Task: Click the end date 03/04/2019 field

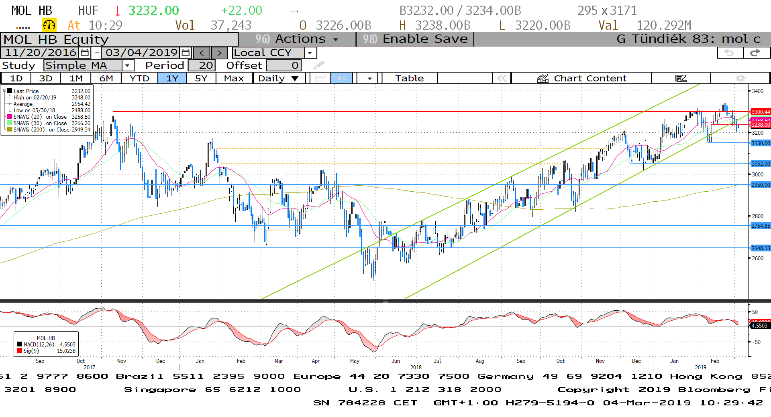Action: coord(141,53)
